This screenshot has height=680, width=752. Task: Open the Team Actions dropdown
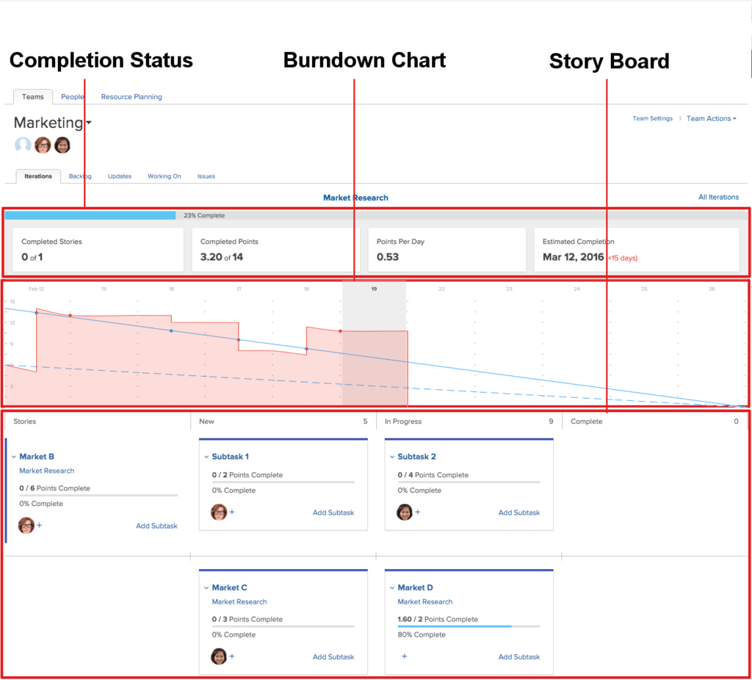709,118
